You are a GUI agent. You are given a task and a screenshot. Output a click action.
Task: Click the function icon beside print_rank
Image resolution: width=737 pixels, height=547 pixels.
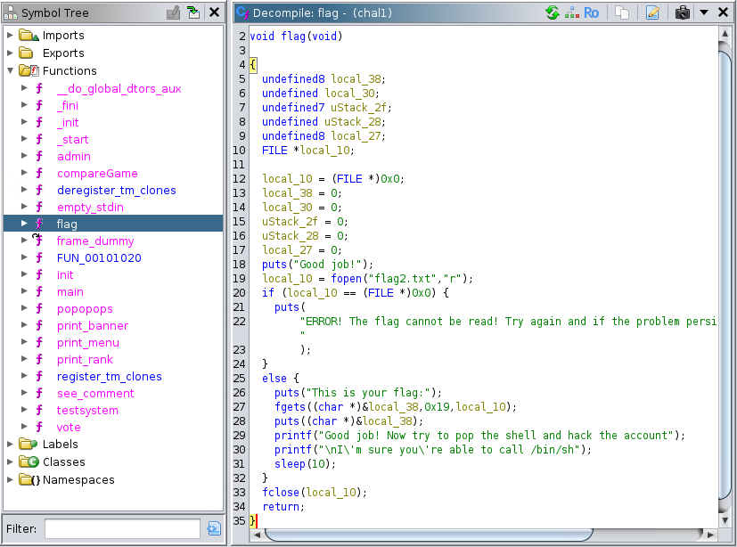[39, 359]
